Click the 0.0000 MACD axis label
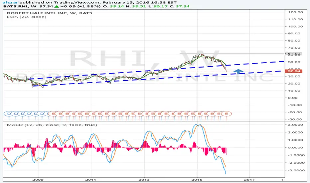310x183 pixels. [296, 148]
